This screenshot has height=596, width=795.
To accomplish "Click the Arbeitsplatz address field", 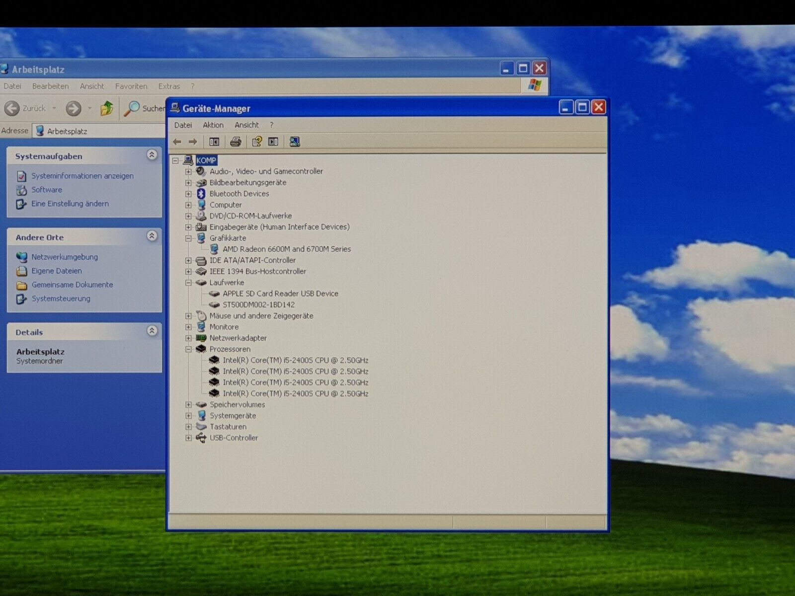I will click(x=99, y=131).
